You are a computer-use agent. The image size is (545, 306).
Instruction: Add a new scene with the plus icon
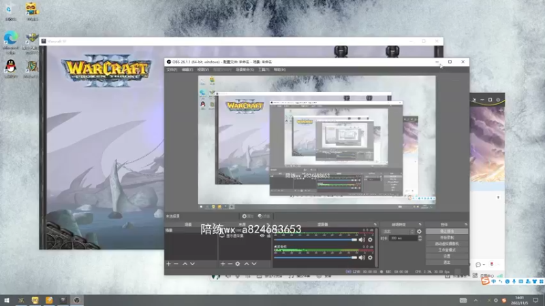(x=168, y=264)
